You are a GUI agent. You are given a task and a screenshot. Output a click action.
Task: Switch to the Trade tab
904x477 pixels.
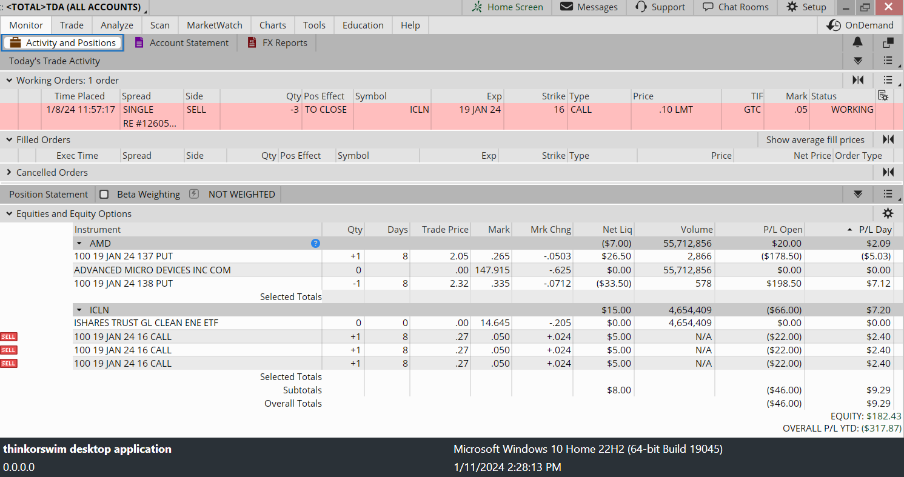point(72,25)
